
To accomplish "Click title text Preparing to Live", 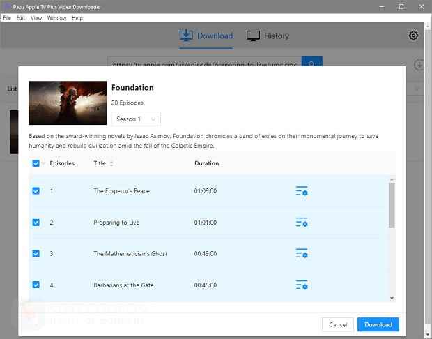I will click(x=116, y=223).
